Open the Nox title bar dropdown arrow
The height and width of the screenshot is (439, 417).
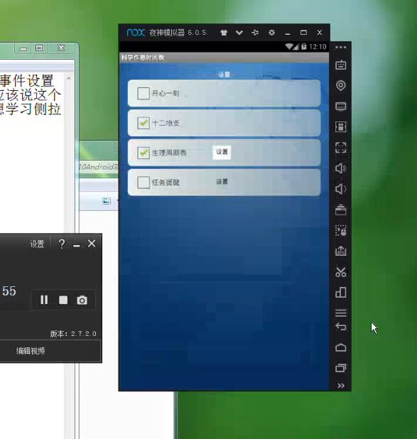pyautogui.click(x=239, y=33)
